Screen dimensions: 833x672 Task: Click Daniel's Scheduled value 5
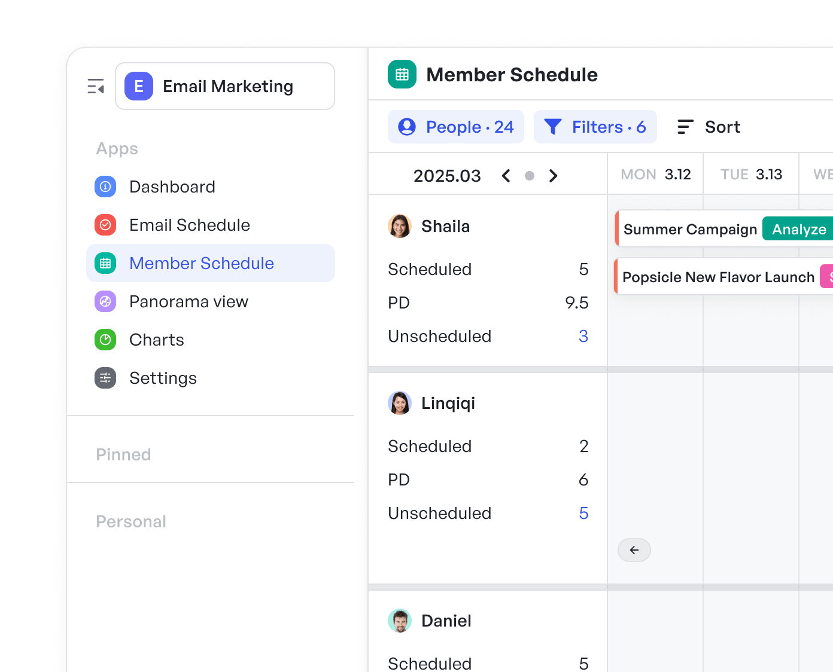coord(583,664)
